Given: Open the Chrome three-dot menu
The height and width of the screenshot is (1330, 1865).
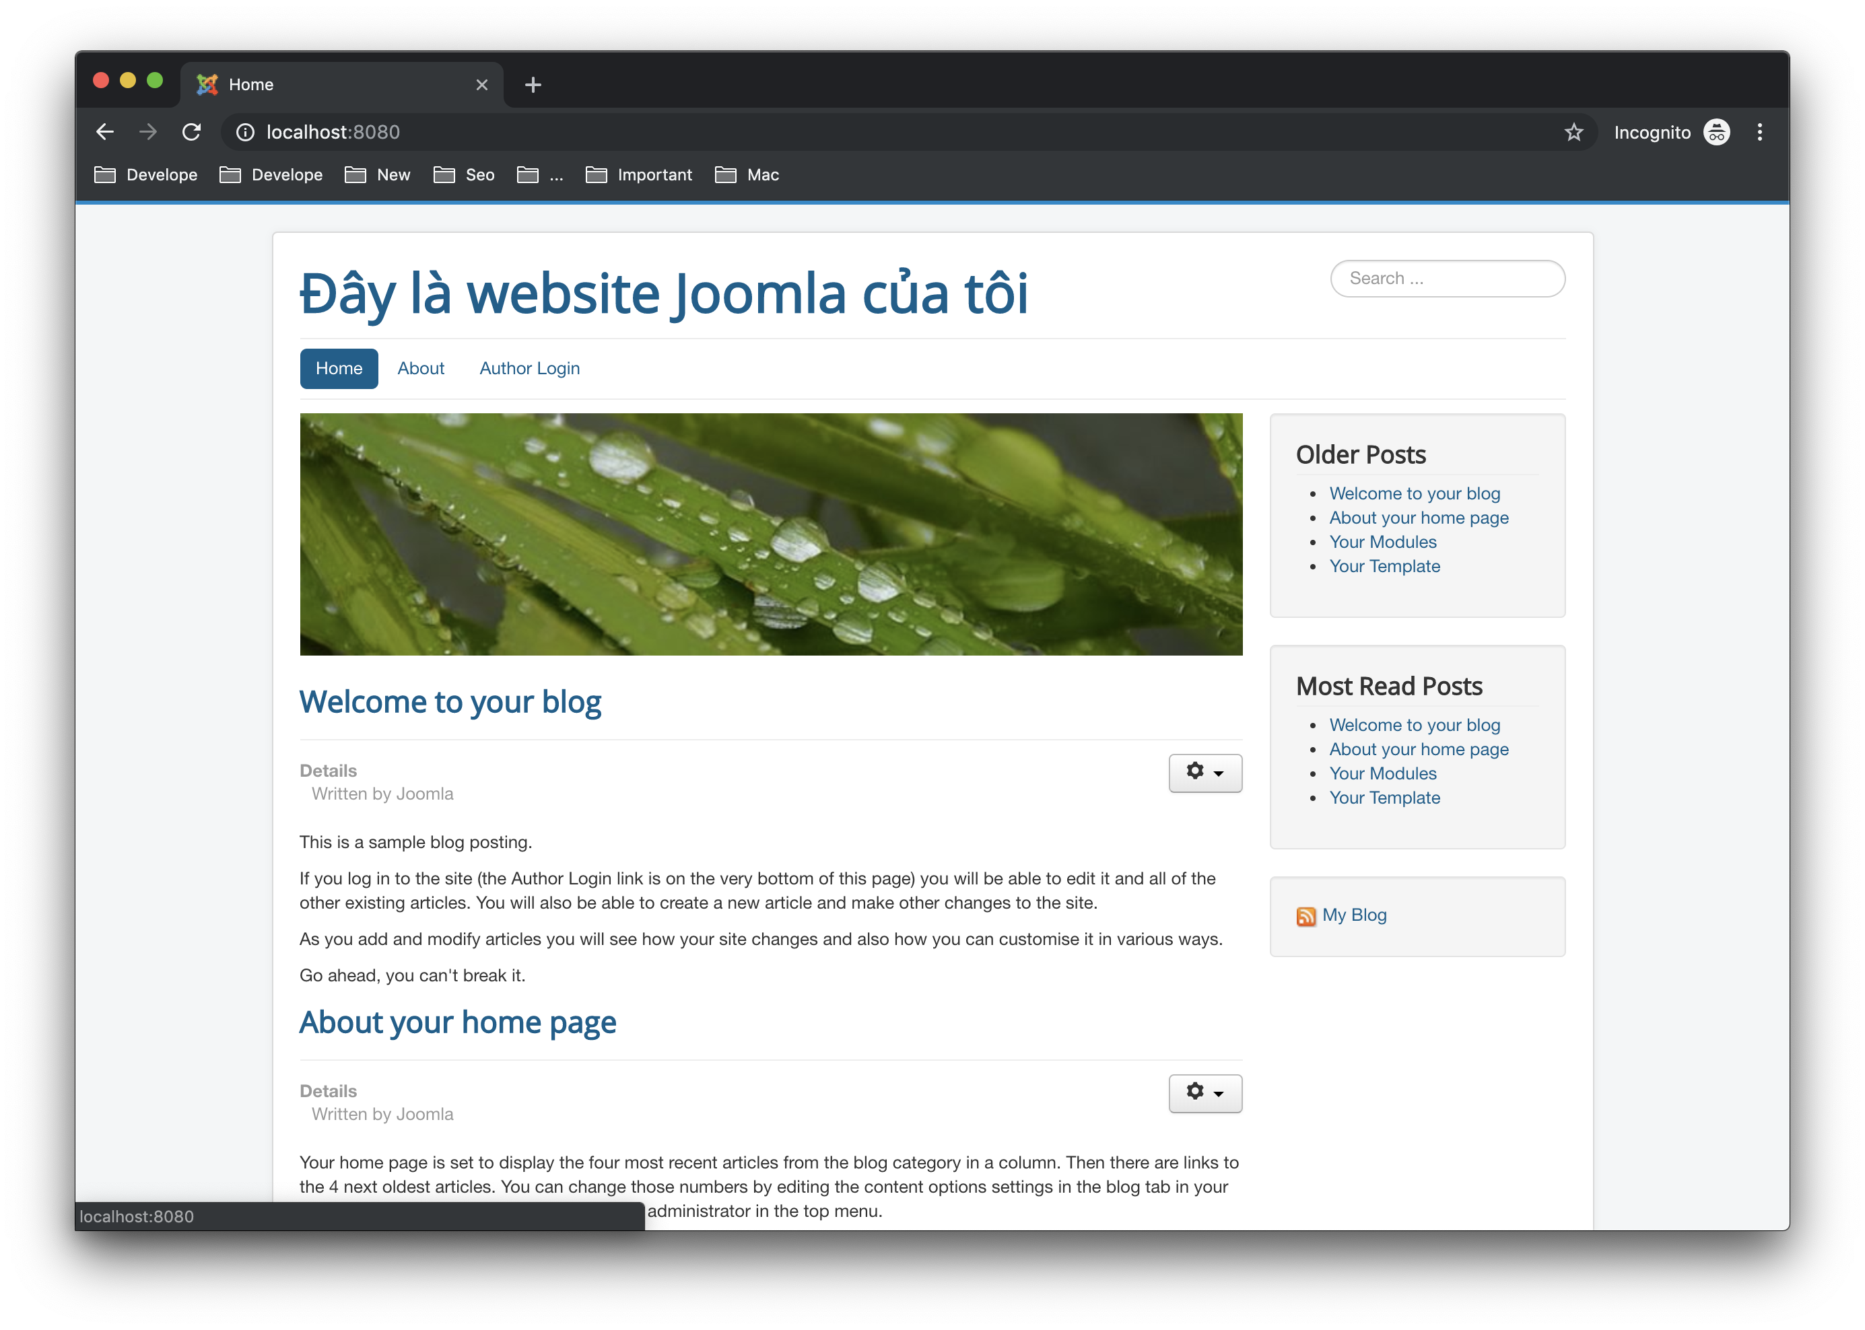Looking at the screenshot, I should 1759,132.
